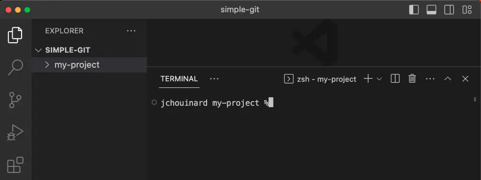Maximize panel size with the up chevron
Viewport: 481px width, 180px height.
448,78
